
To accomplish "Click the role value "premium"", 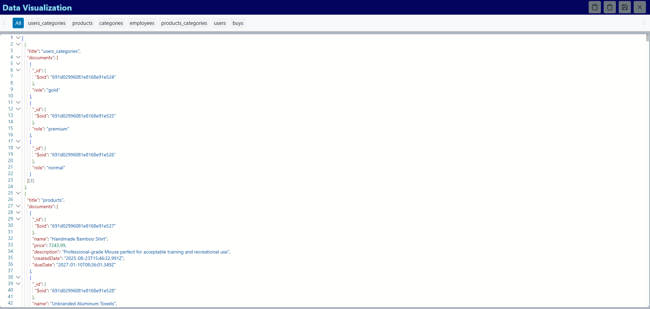I will tap(58, 129).
